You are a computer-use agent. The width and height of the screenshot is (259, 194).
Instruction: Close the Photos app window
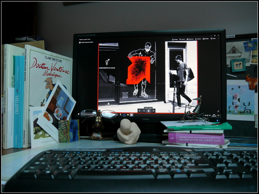(x=219, y=35)
